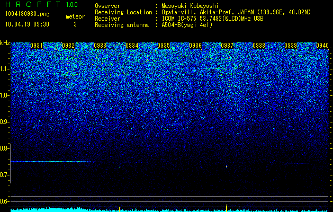Click the gray vertical range bar by 0.7

point(10,163)
